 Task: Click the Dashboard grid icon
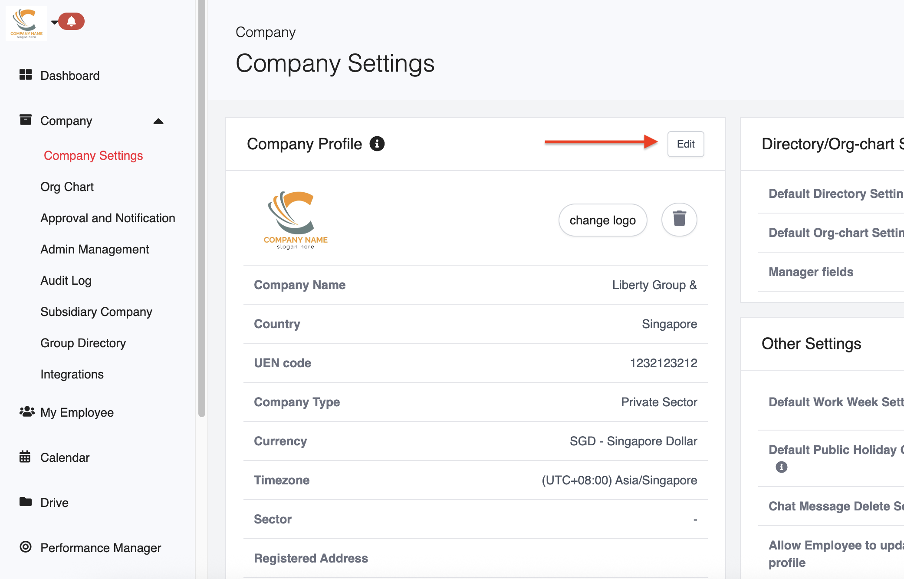click(26, 75)
